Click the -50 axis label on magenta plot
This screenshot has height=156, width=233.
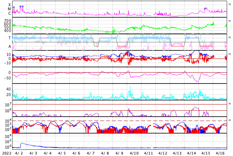click(x=7, y=78)
